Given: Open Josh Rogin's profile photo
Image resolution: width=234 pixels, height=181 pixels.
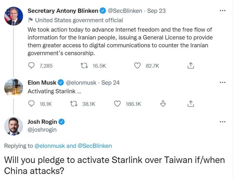Looking at the screenshot, I should pyautogui.click(x=13, y=126).
